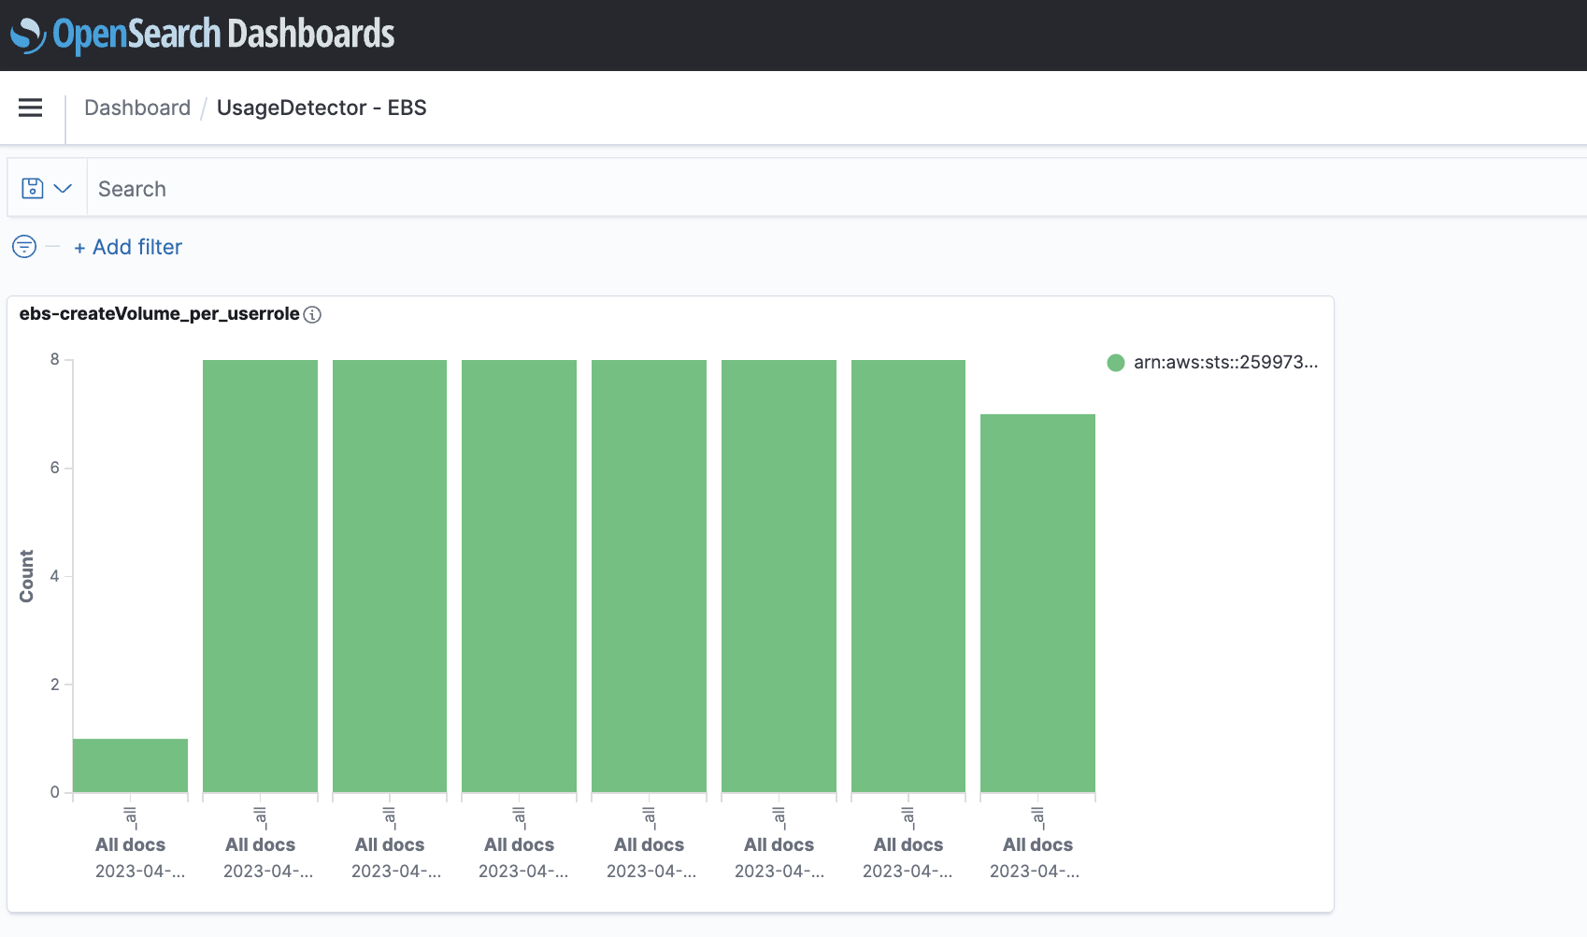Expand the saved query dropdown chevron

pyautogui.click(x=64, y=188)
